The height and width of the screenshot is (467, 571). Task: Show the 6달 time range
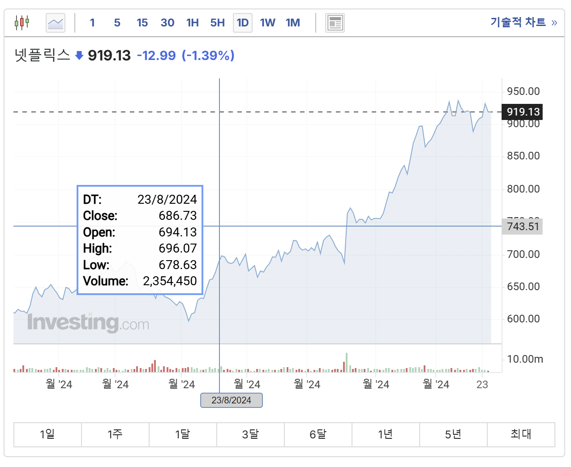coord(318,434)
